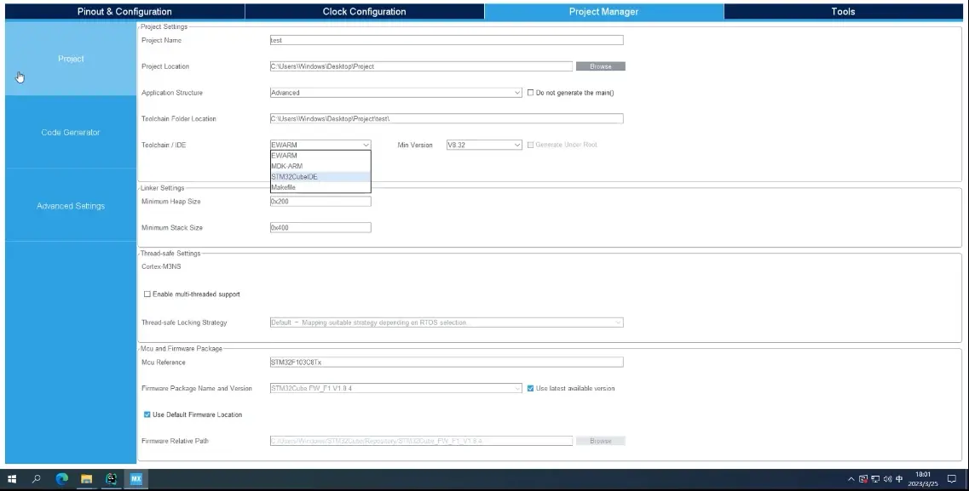Launch Microsoft Edge from the taskbar
The height and width of the screenshot is (491, 969).
pyautogui.click(x=62, y=479)
